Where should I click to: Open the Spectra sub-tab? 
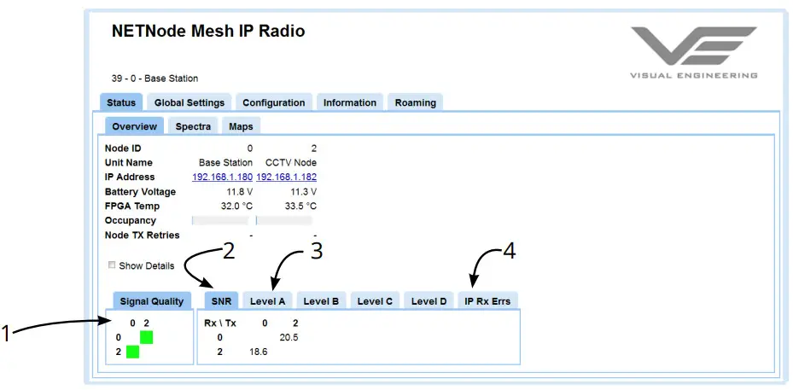(193, 126)
